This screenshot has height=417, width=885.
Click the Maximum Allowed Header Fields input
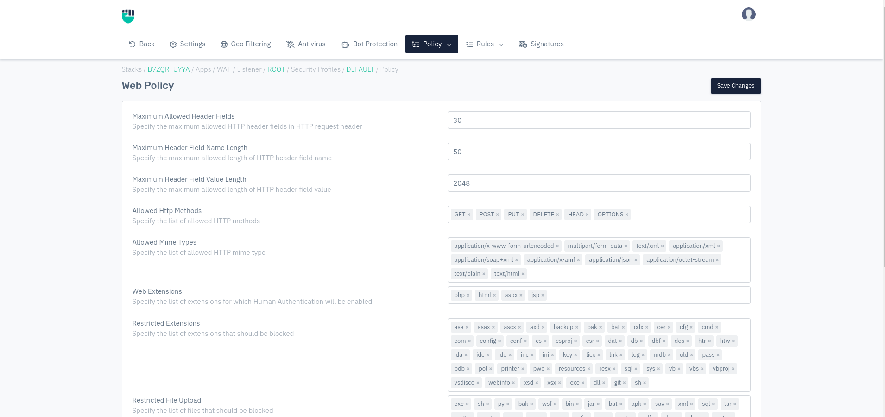599,120
